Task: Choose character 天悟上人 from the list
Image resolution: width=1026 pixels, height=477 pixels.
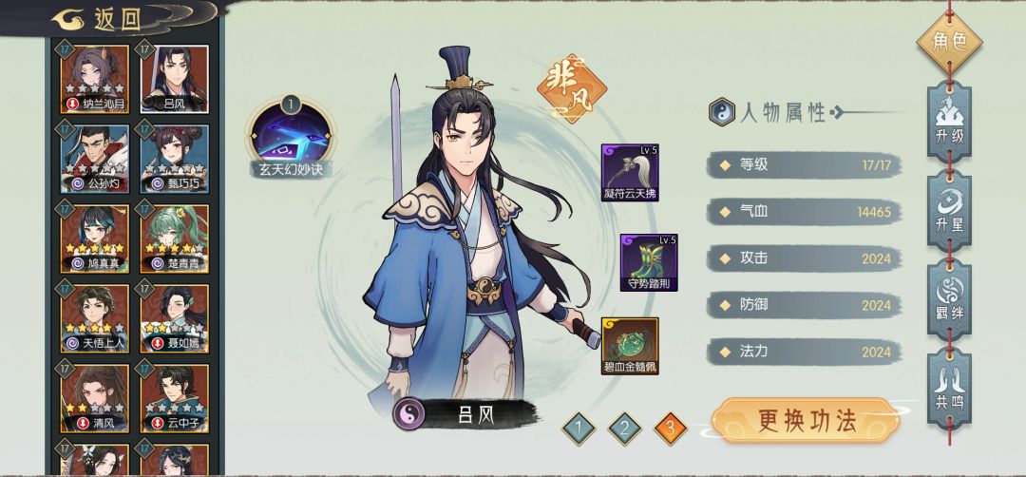Action: tap(95, 318)
